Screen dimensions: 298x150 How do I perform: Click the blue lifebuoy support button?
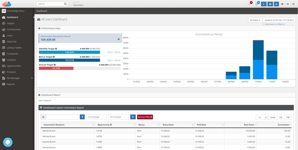pyautogui.click(x=270, y=4)
